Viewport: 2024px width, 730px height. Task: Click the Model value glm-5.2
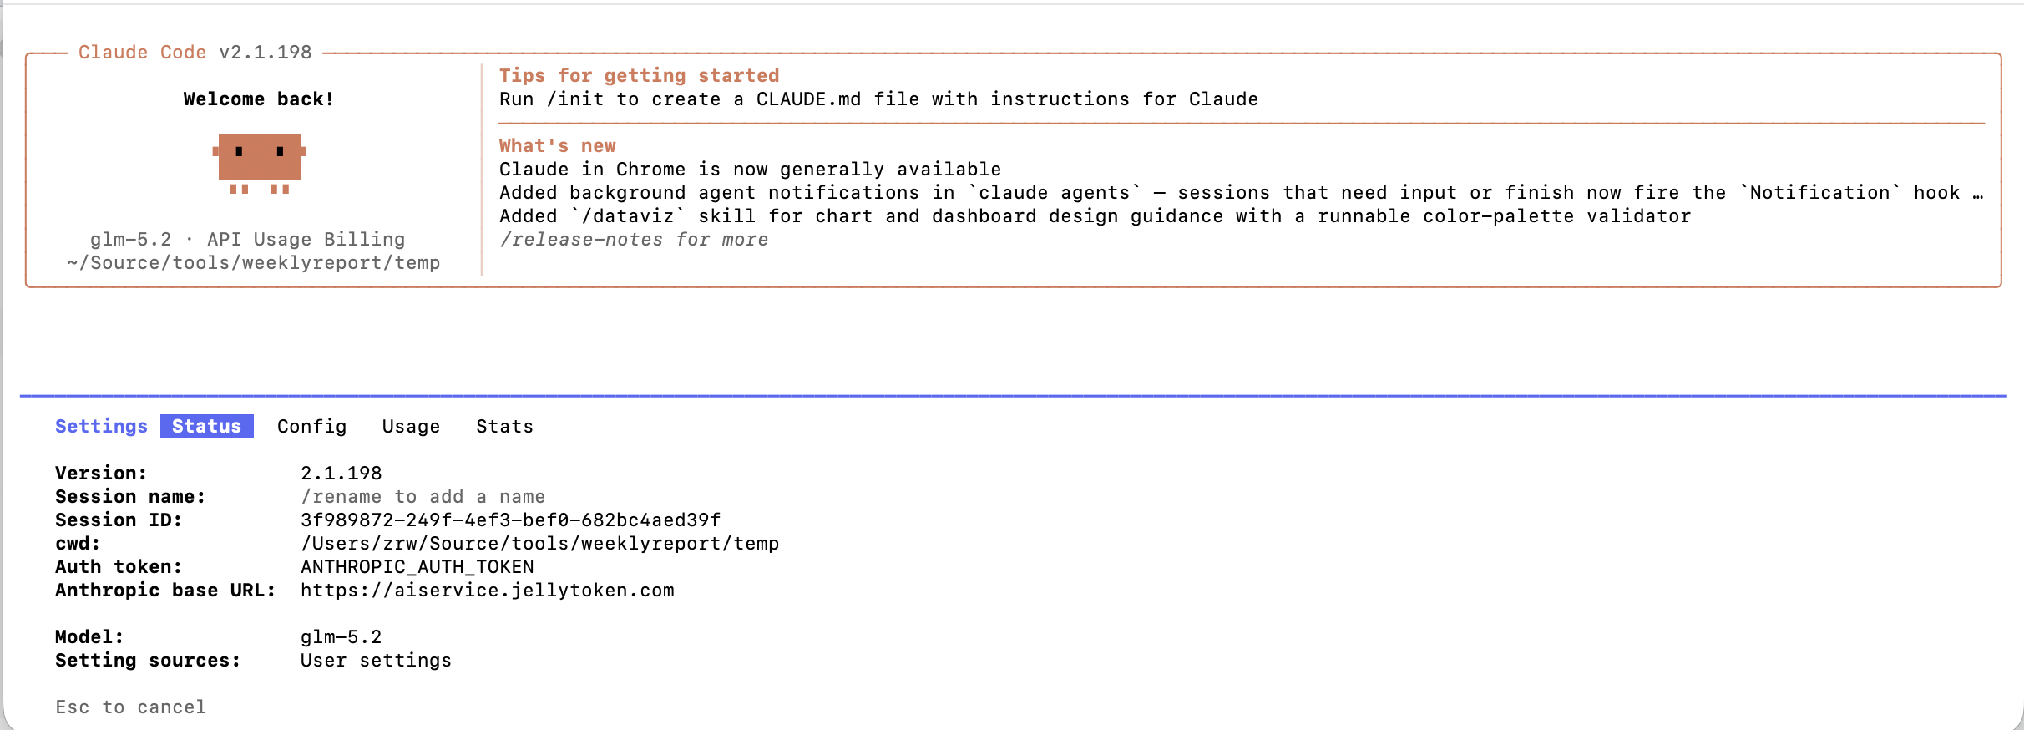point(341,636)
